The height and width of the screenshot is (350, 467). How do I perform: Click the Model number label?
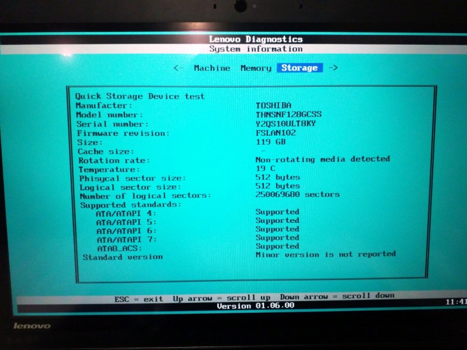(x=109, y=115)
